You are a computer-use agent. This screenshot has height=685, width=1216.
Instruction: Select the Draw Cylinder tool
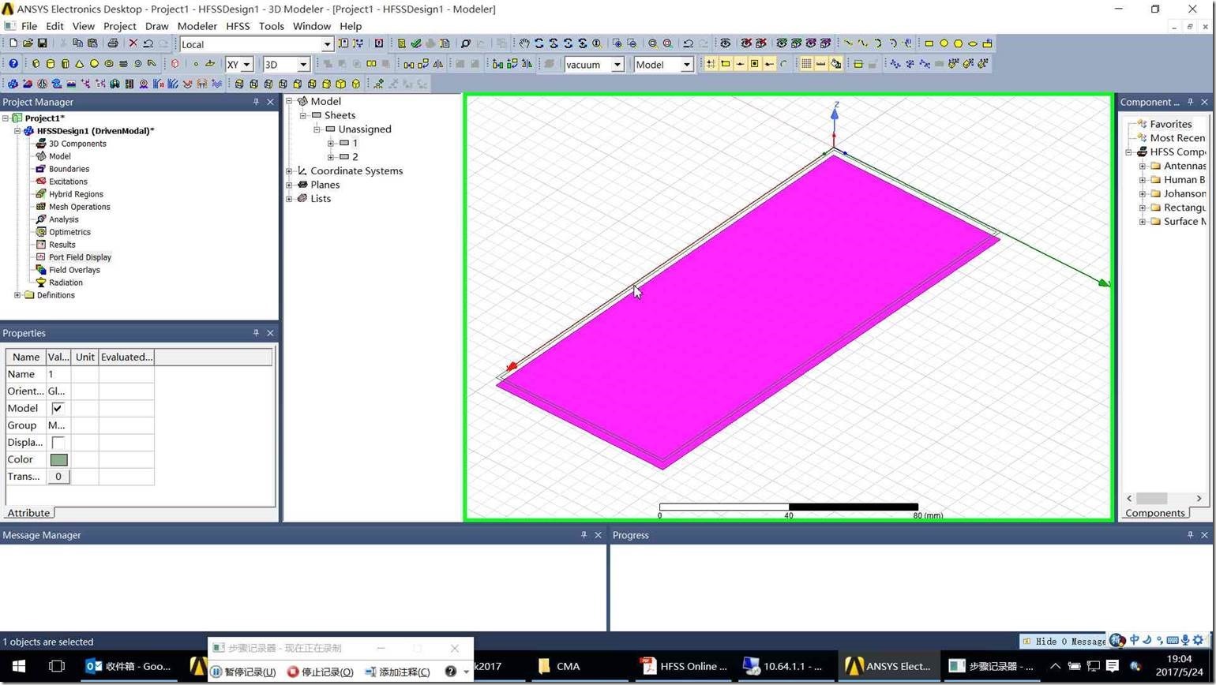tap(51, 63)
